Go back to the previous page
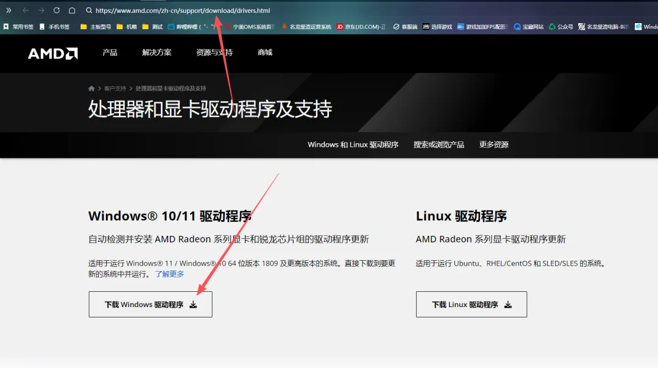 (x=26, y=10)
